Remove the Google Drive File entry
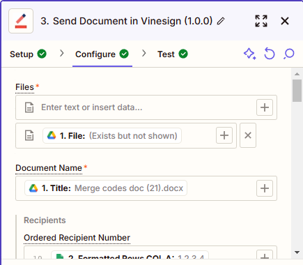The height and width of the screenshot is (265, 303). (x=248, y=135)
